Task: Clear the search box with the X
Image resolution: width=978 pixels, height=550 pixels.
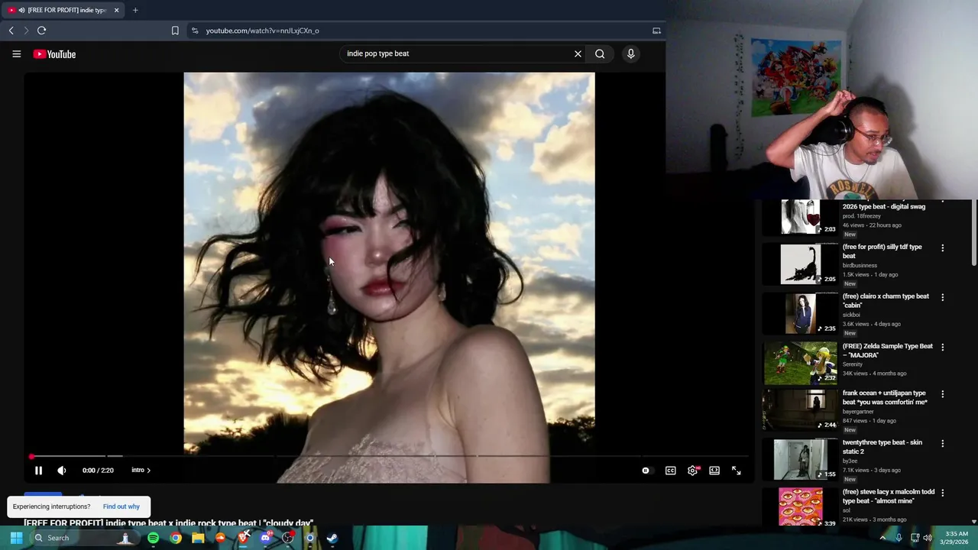Action: point(578,53)
